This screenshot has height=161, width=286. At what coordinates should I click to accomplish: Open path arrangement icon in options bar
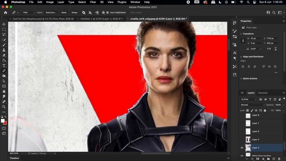97,13
